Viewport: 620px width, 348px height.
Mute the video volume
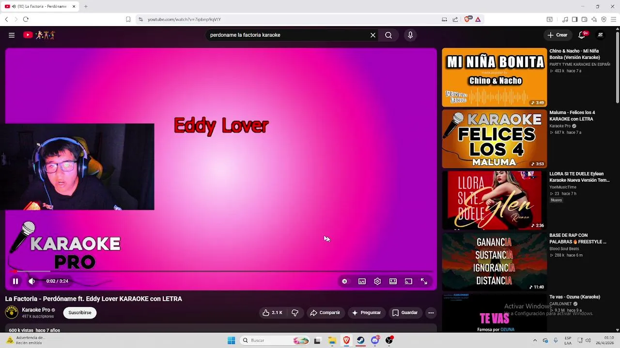(31, 281)
